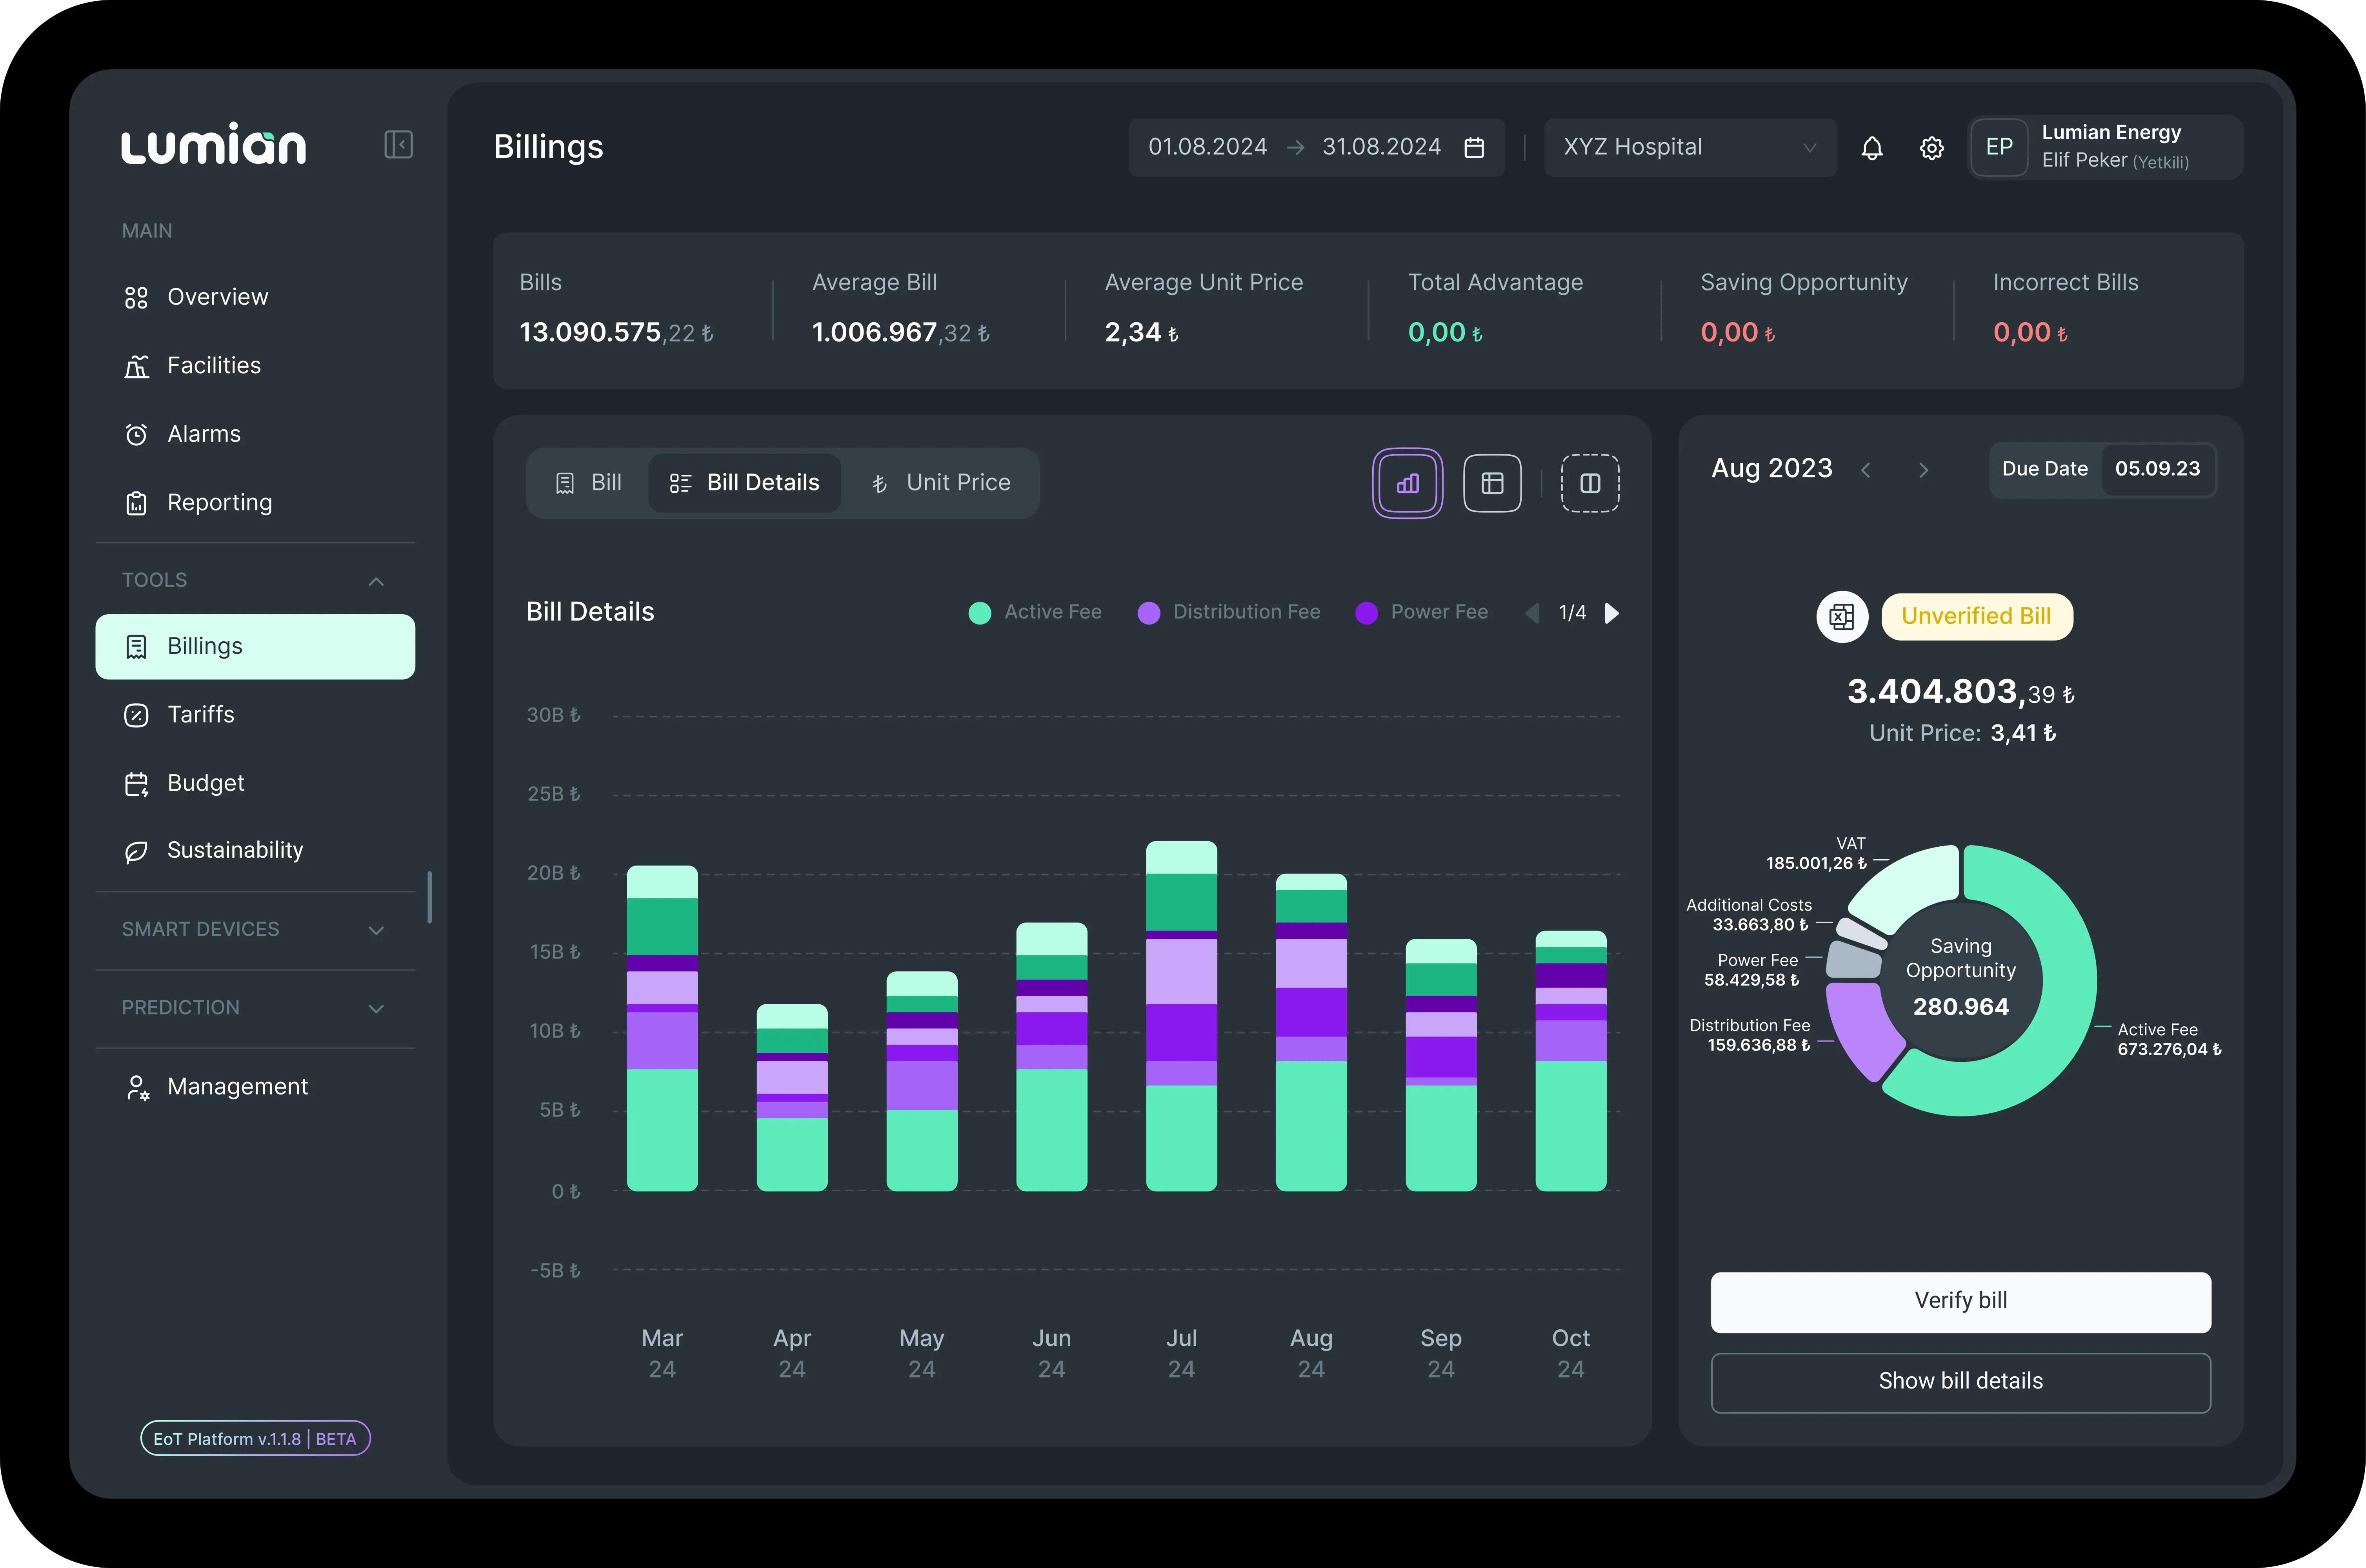
Task: Toggle Distribution Fee legend series
Action: [1229, 612]
